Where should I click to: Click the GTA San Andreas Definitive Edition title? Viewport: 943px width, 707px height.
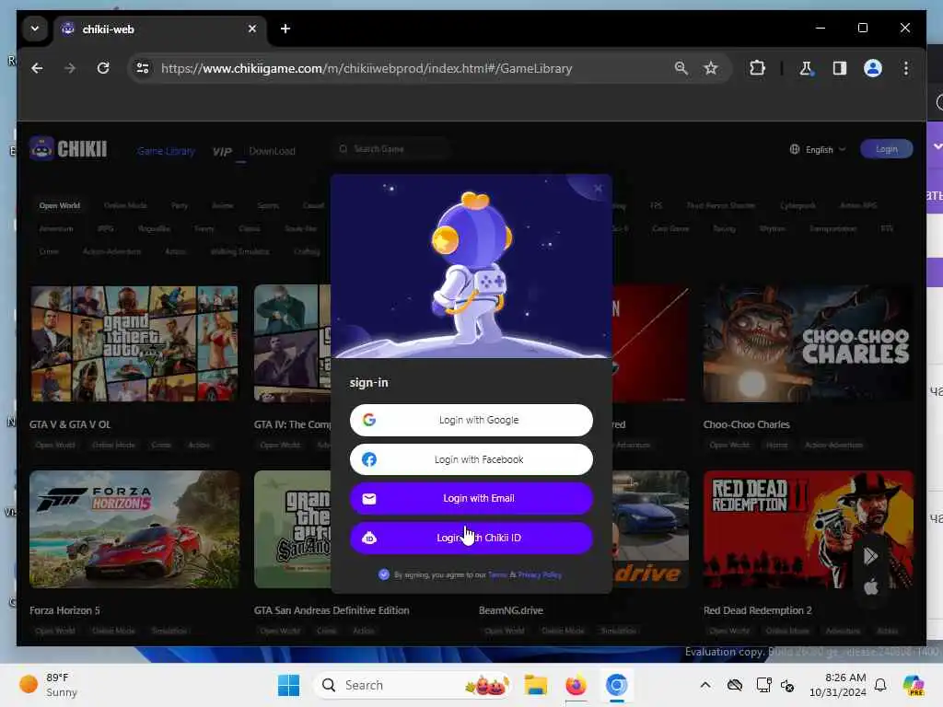pyautogui.click(x=332, y=610)
